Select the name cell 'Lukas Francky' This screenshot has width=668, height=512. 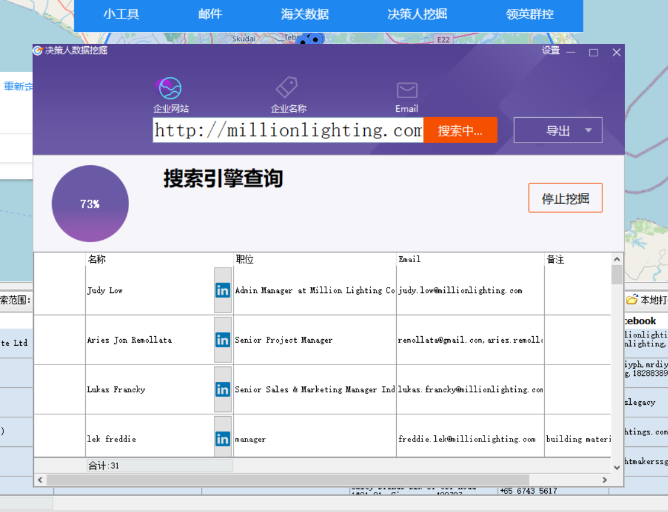150,389
